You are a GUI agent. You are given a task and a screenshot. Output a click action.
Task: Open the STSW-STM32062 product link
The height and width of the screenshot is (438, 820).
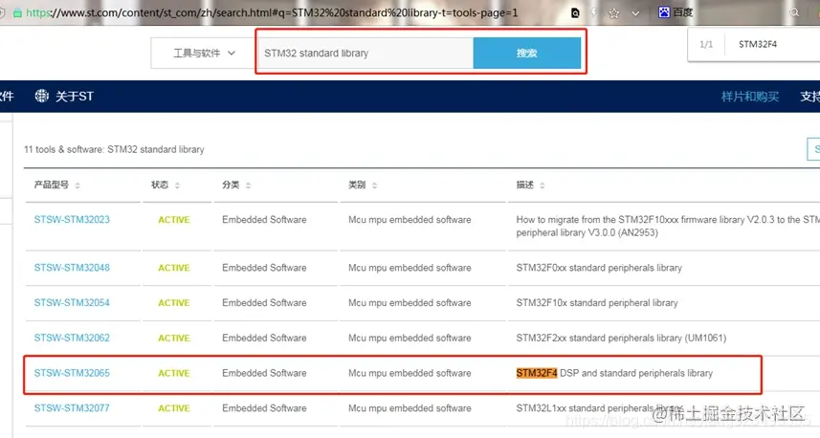click(72, 338)
